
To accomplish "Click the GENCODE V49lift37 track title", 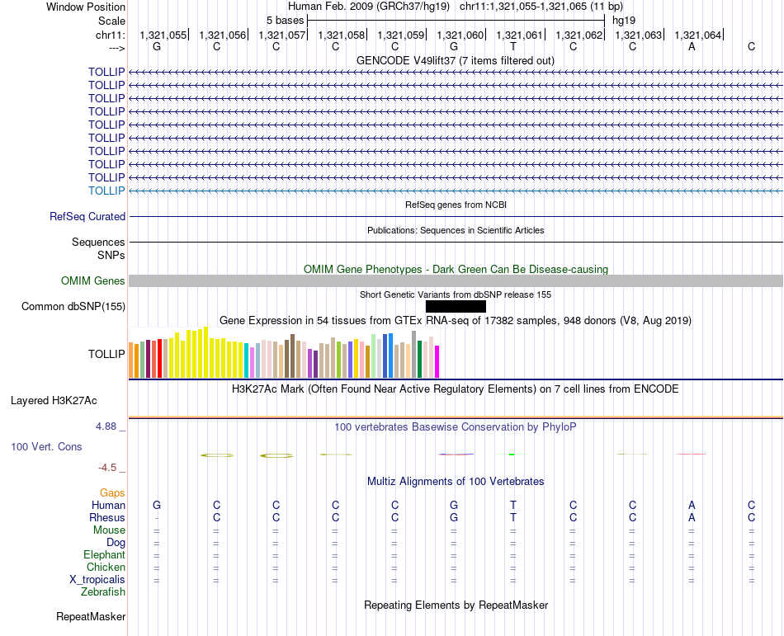I will [456, 60].
